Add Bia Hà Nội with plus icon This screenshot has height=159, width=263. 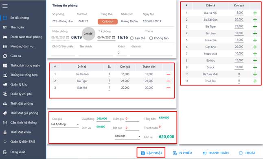[x=255, y=13]
